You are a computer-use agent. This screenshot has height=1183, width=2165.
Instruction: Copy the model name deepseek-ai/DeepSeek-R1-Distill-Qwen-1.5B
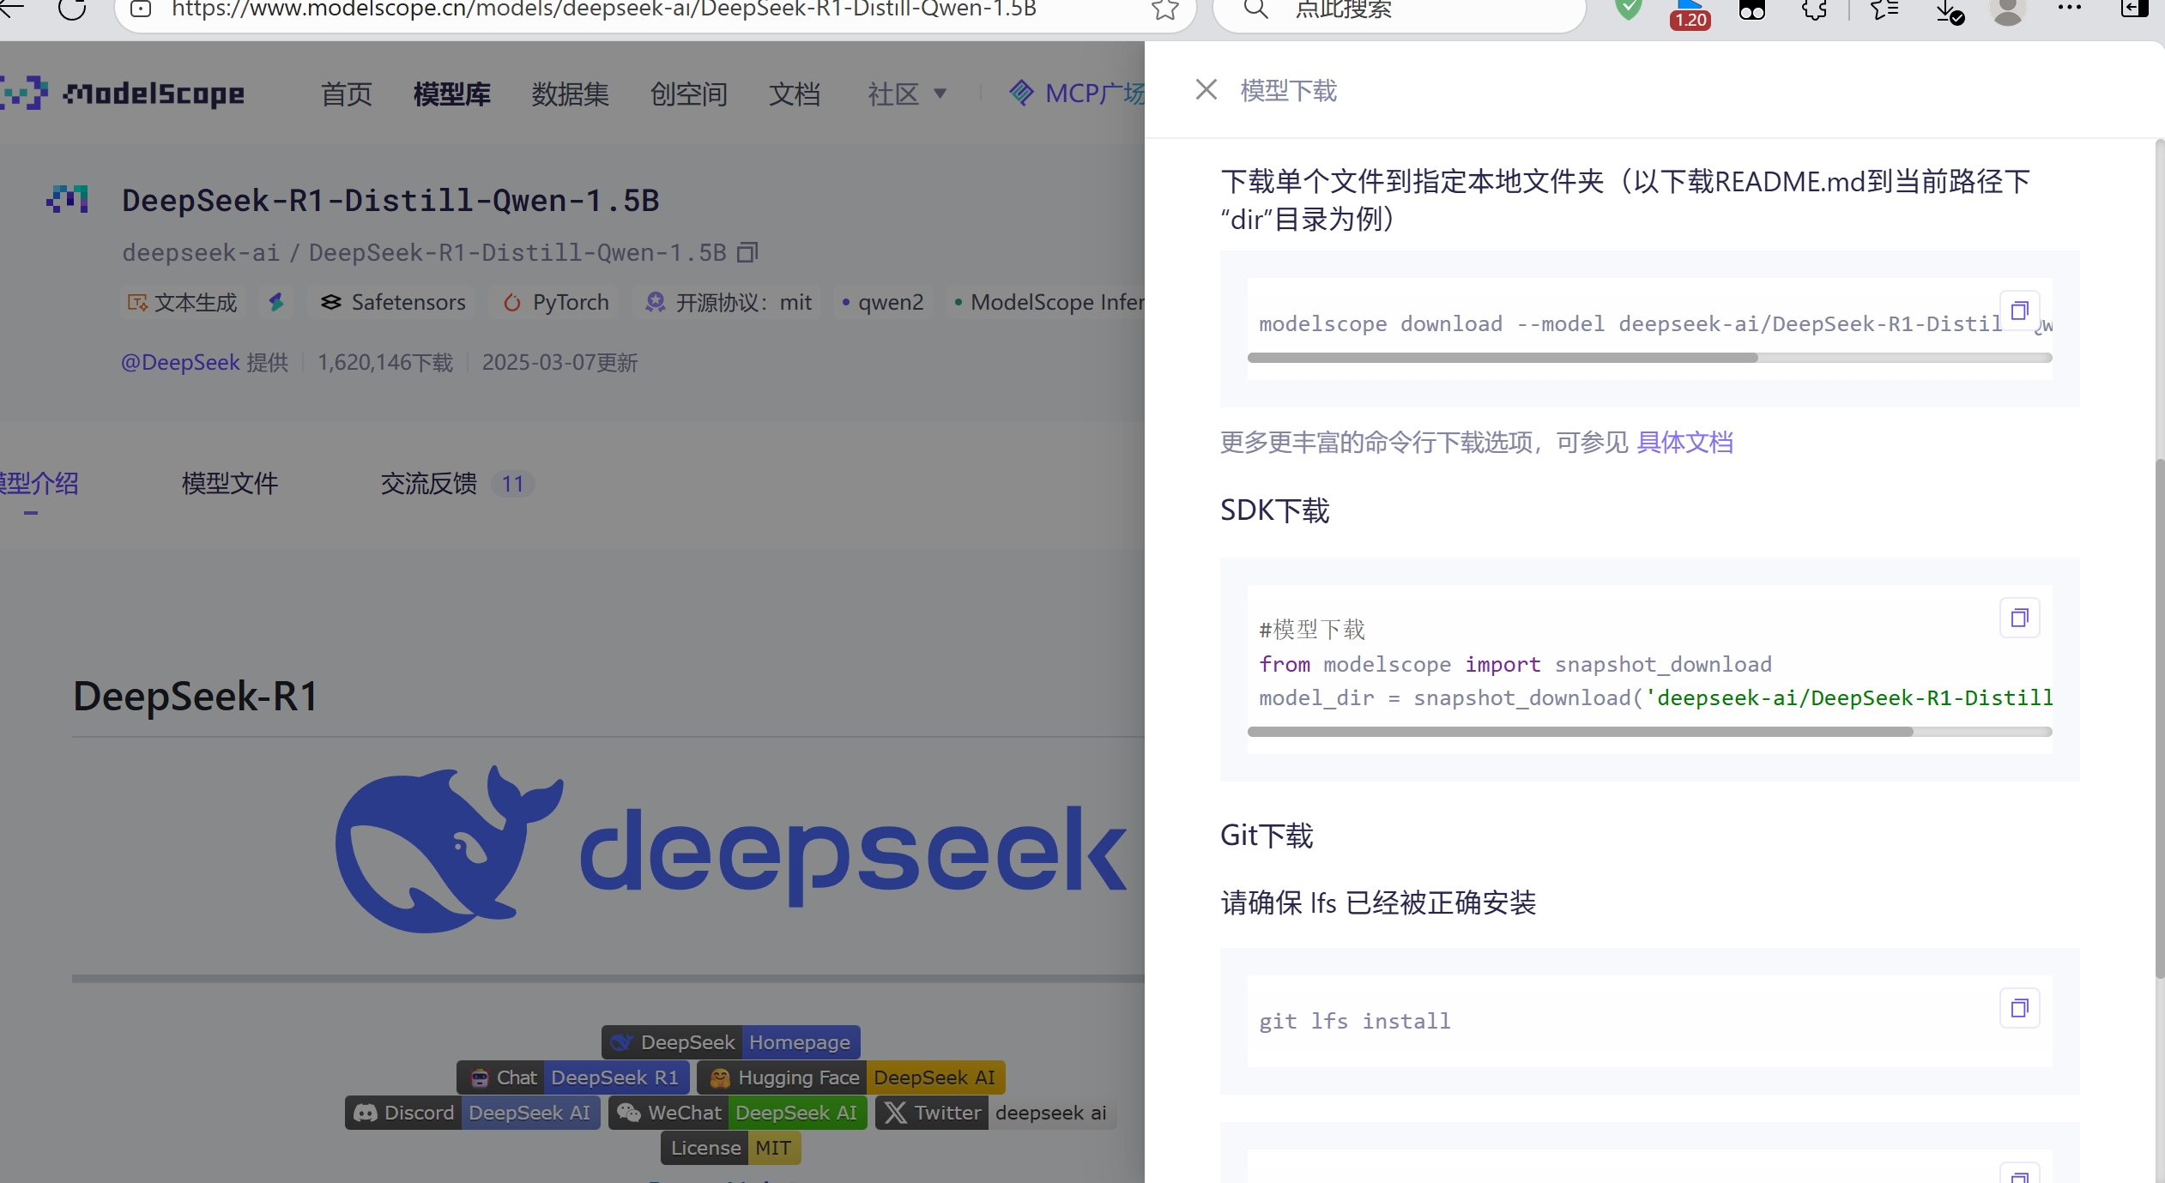(747, 251)
